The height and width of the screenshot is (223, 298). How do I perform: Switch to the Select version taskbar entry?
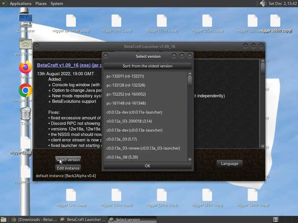tap(132, 220)
